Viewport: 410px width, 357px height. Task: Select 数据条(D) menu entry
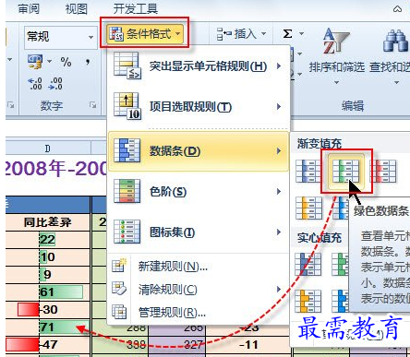[198, 151]
